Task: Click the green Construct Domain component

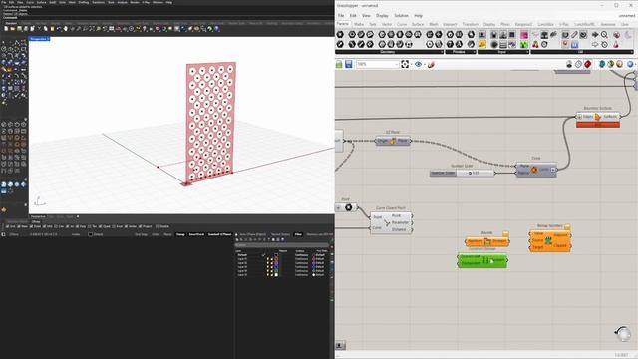Action: [x=482, y=261]
